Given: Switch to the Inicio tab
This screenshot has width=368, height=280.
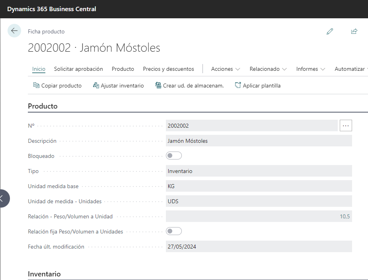Looking at the screenshot, I should [x=39, y=69].
